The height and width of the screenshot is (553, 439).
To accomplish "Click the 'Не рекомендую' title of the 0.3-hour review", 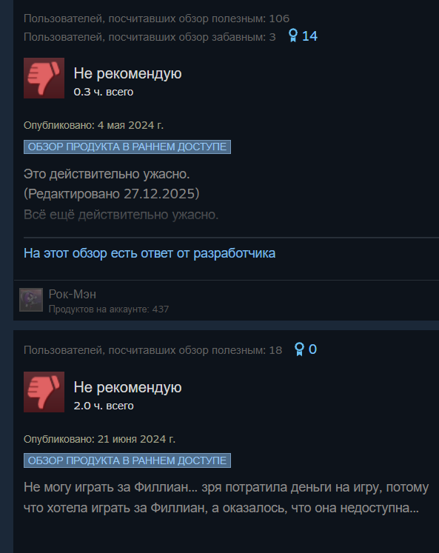I will tap(127, 73).
